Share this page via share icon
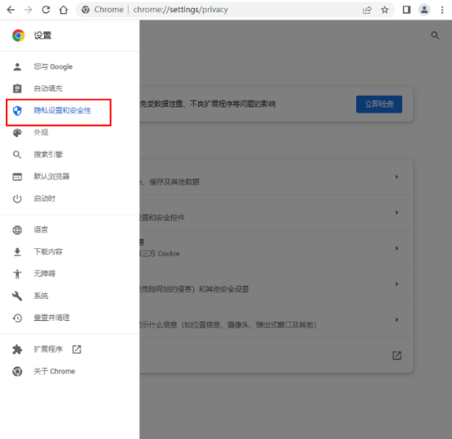Viewport: 452px width, 439px height. point(367,10)
